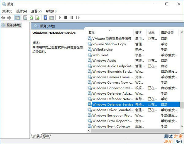Select Windows Connect Now service name

point(113,82)
